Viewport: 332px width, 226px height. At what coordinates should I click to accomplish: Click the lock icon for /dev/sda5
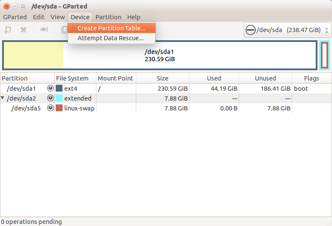51,108
